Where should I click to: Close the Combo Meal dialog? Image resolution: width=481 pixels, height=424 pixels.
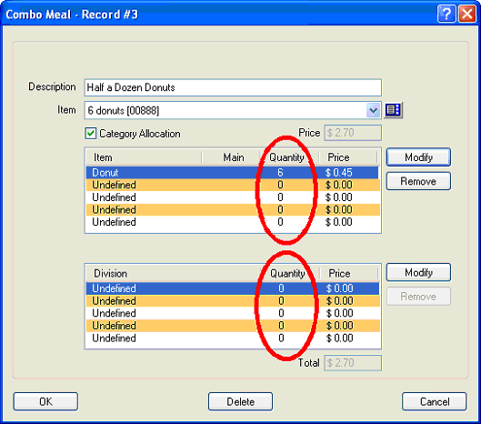point(466,14)
